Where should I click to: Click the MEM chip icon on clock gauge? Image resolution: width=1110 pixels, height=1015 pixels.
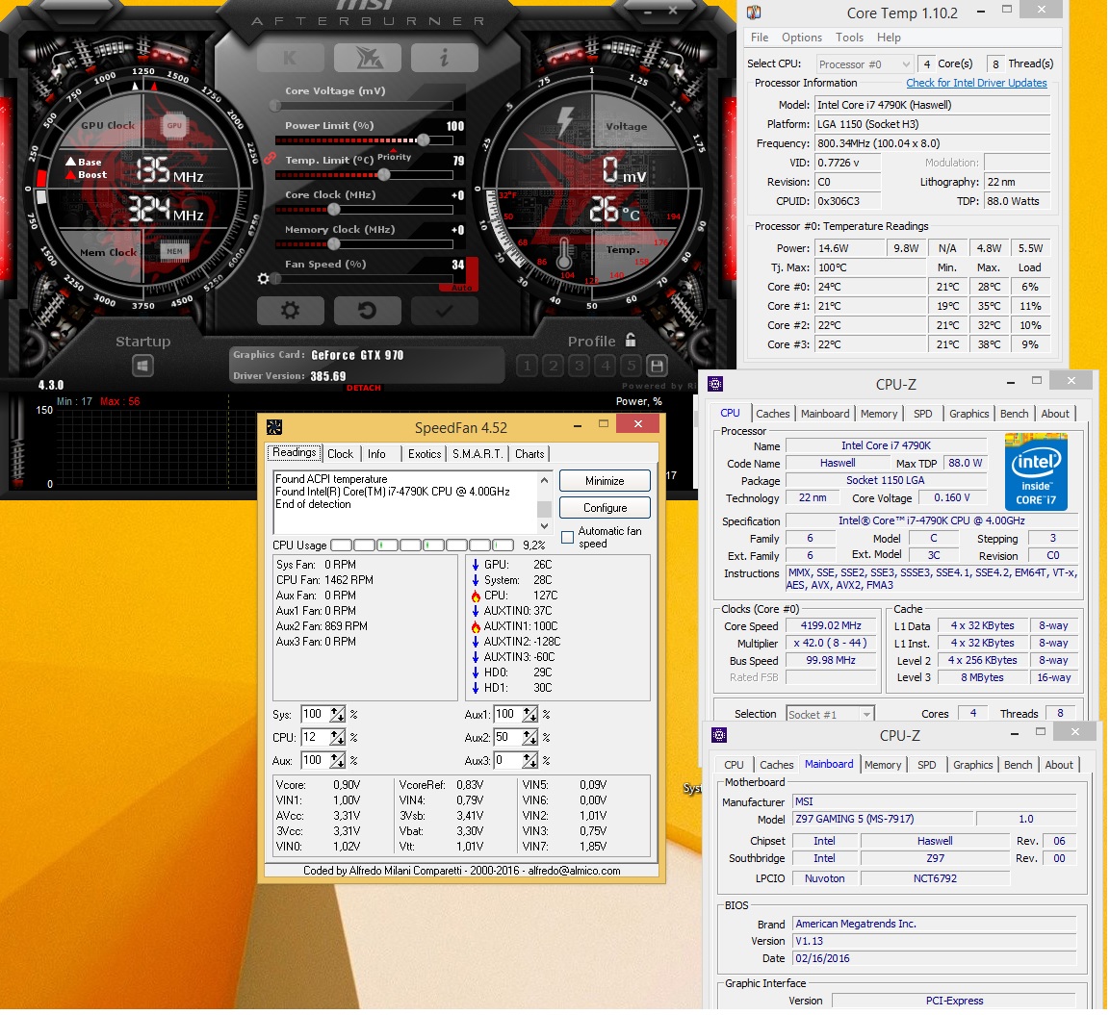tap(174, 251)
